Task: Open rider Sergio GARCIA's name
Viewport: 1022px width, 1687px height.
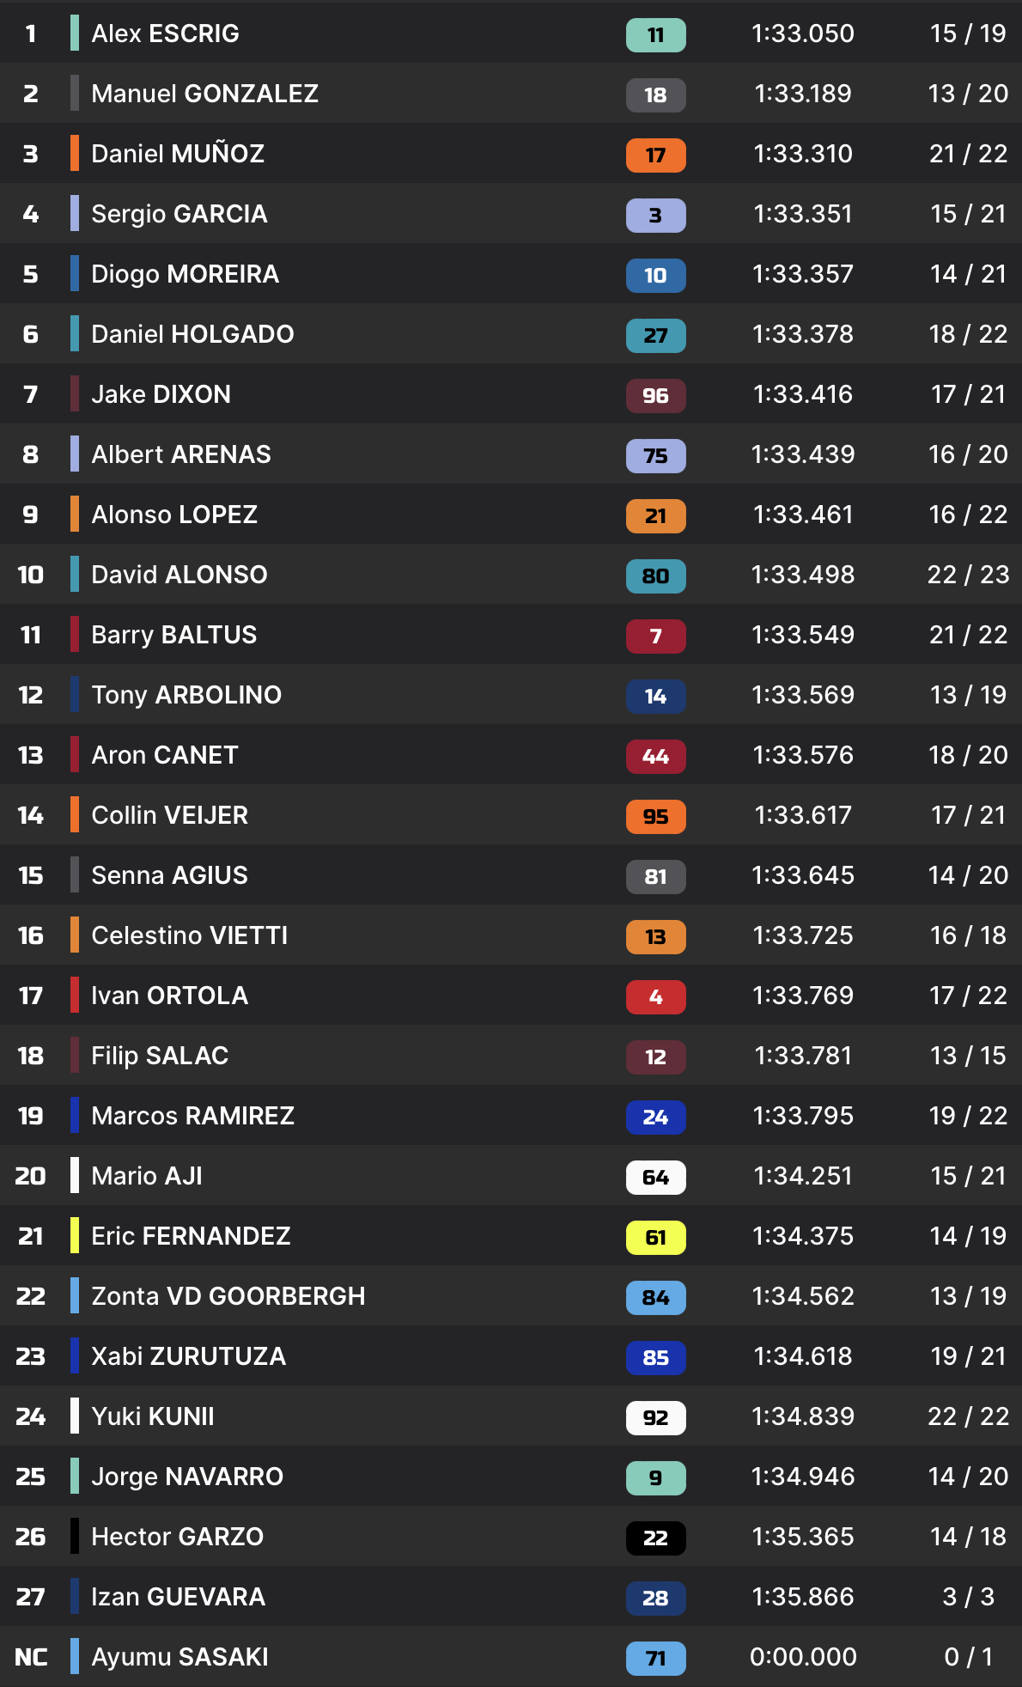Action: click(x=179, y=214)
